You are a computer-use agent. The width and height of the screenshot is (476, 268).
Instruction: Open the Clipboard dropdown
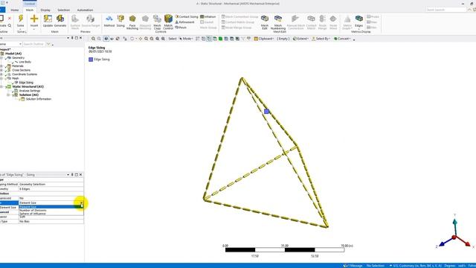264,39
